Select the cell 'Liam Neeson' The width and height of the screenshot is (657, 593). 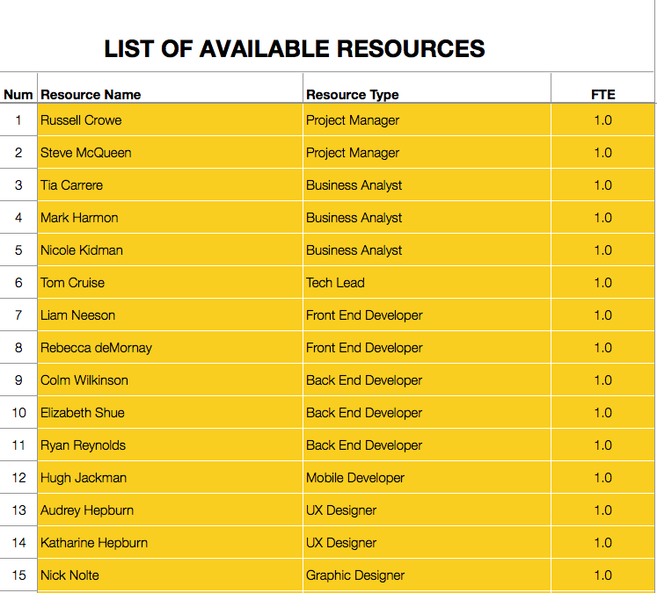click(x=170, y=315)
